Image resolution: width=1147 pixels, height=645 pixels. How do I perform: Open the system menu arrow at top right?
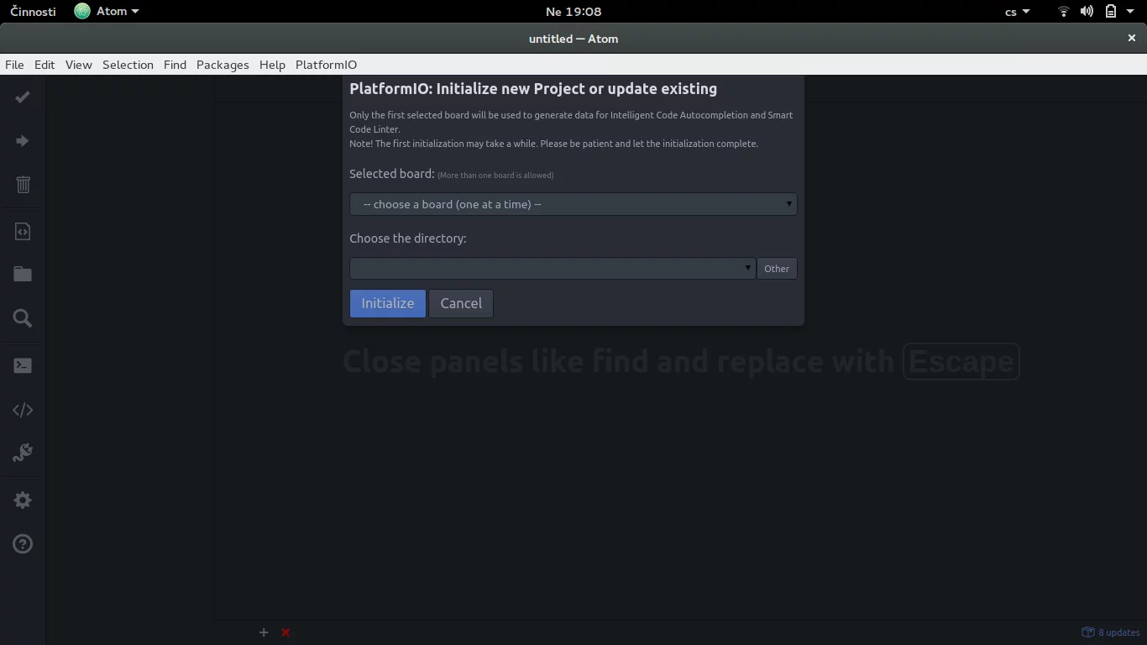1130,12
